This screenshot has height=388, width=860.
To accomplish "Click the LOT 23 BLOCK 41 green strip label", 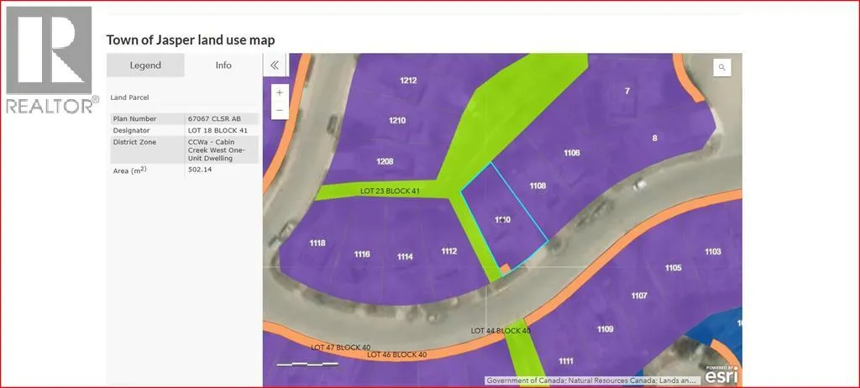I will pyautogui.click(x=390, y=191).
